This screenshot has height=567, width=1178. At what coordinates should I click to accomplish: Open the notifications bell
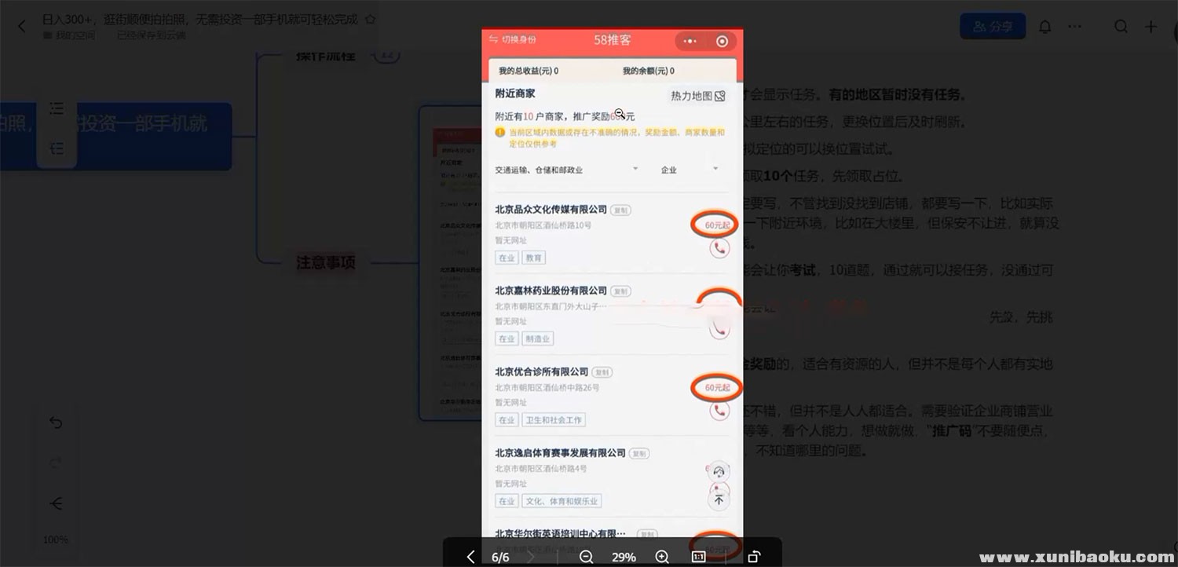[1045, 27]
